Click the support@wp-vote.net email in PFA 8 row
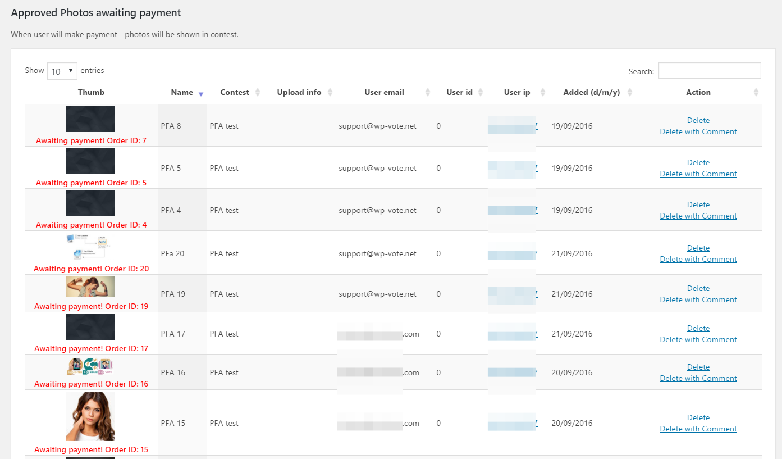Screen dimensions: 782x459 [377, 126]
